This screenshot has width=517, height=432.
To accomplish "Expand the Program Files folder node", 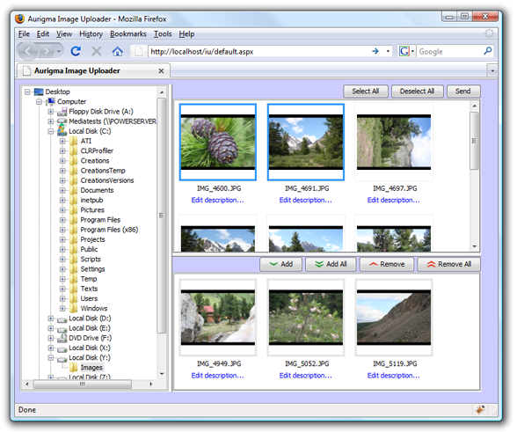I will [62, 220].
